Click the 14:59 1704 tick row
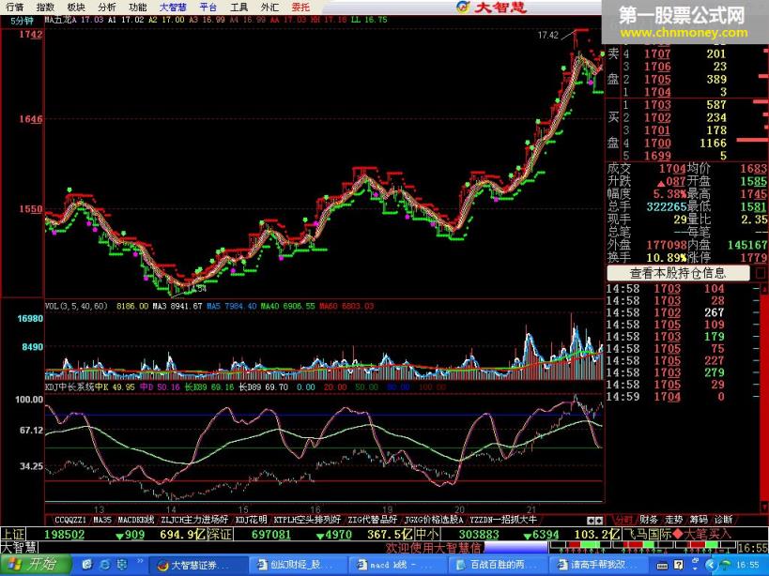The height and width of the screenshot is (576, 769). [x=684, y=397]
